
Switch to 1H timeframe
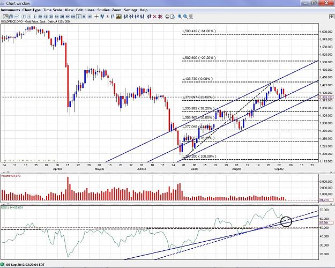[57, 17]
